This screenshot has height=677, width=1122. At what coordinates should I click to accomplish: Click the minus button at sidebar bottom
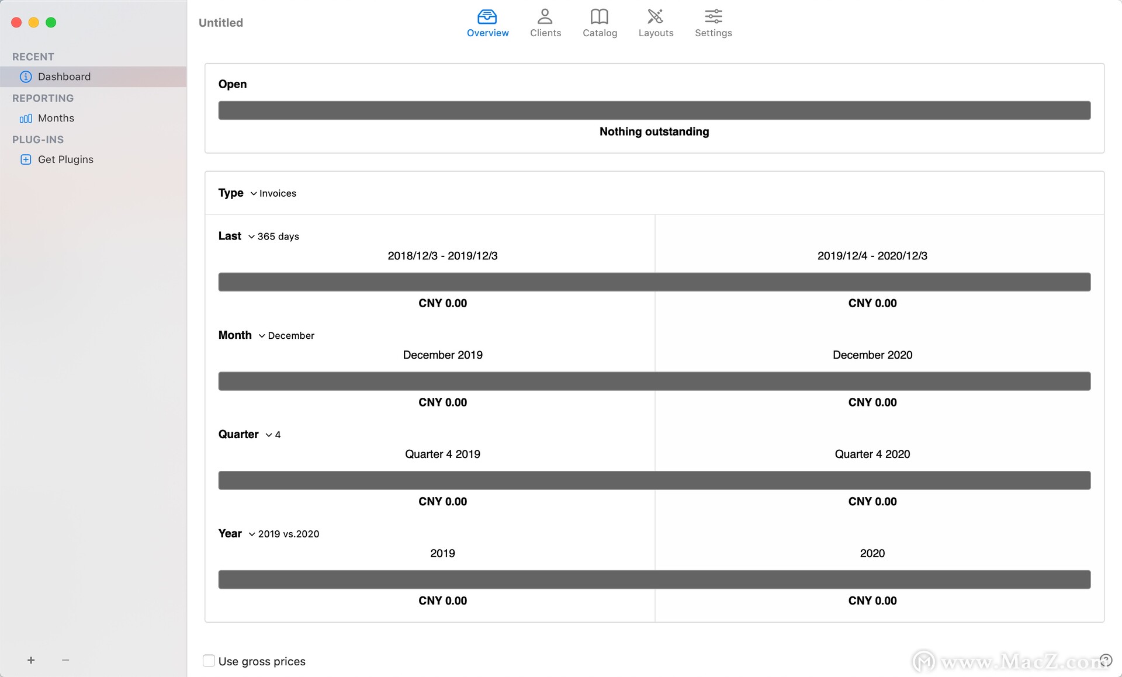click(65, 660)
